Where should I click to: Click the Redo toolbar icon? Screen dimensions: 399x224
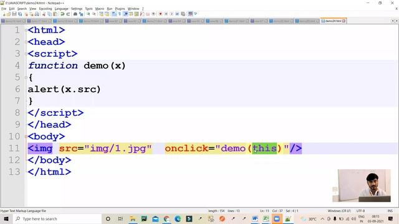coord(68,14)
